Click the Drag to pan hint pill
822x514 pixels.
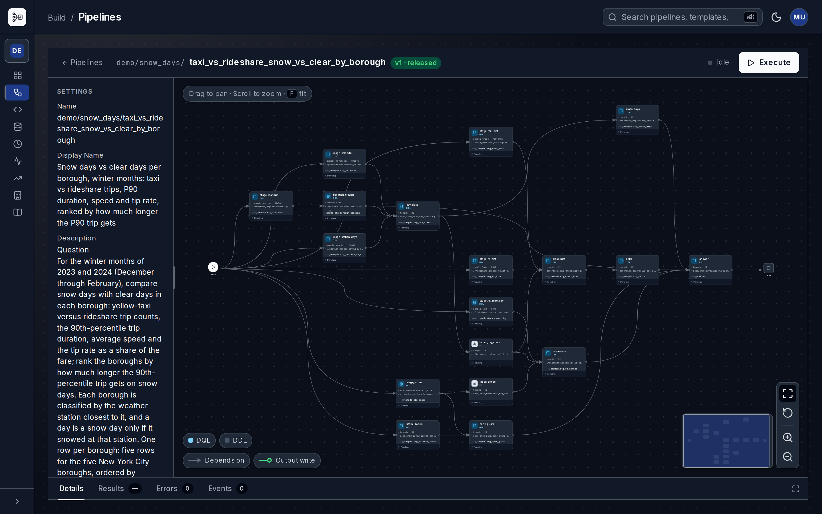tap(247, 94)
